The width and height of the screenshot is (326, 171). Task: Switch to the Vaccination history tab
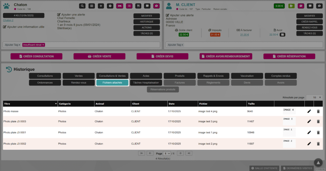click(247, 76)
